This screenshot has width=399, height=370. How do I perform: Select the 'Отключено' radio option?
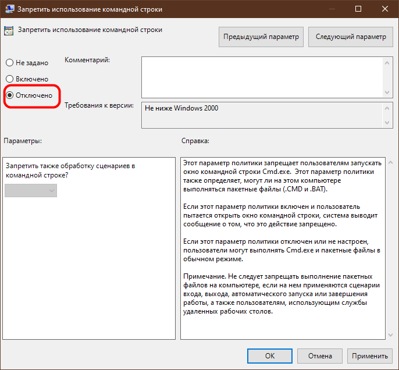(29, 95)
